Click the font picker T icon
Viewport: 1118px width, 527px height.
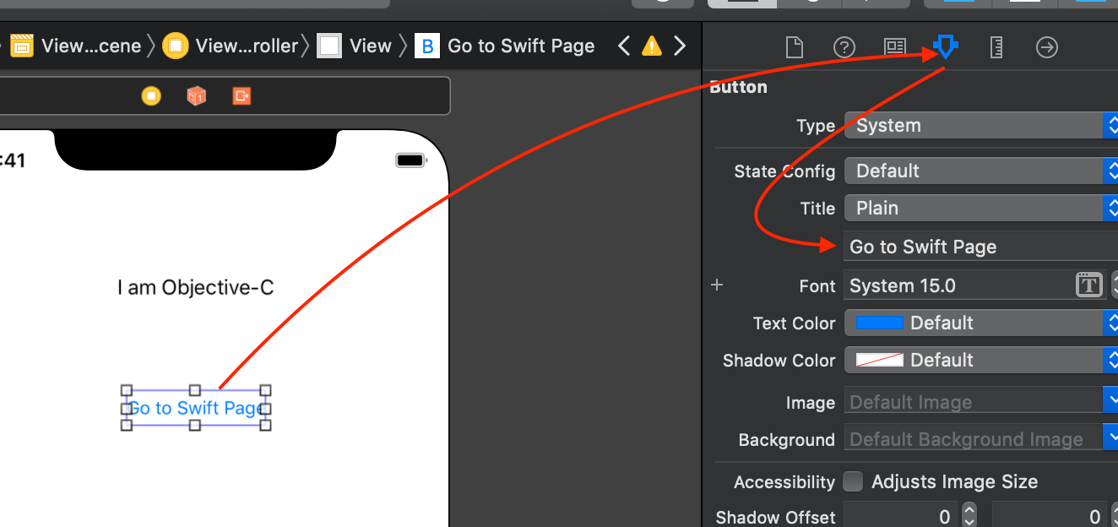tap(1089, 285)
